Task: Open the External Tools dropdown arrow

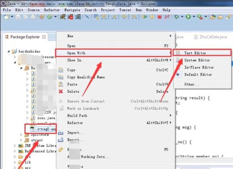Action: click(206, 17)
